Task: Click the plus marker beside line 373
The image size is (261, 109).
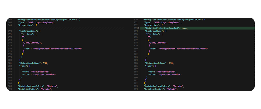Action: pyautogui.click(x=139, y=28)
